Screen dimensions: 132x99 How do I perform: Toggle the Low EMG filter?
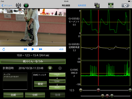(57, 81)
